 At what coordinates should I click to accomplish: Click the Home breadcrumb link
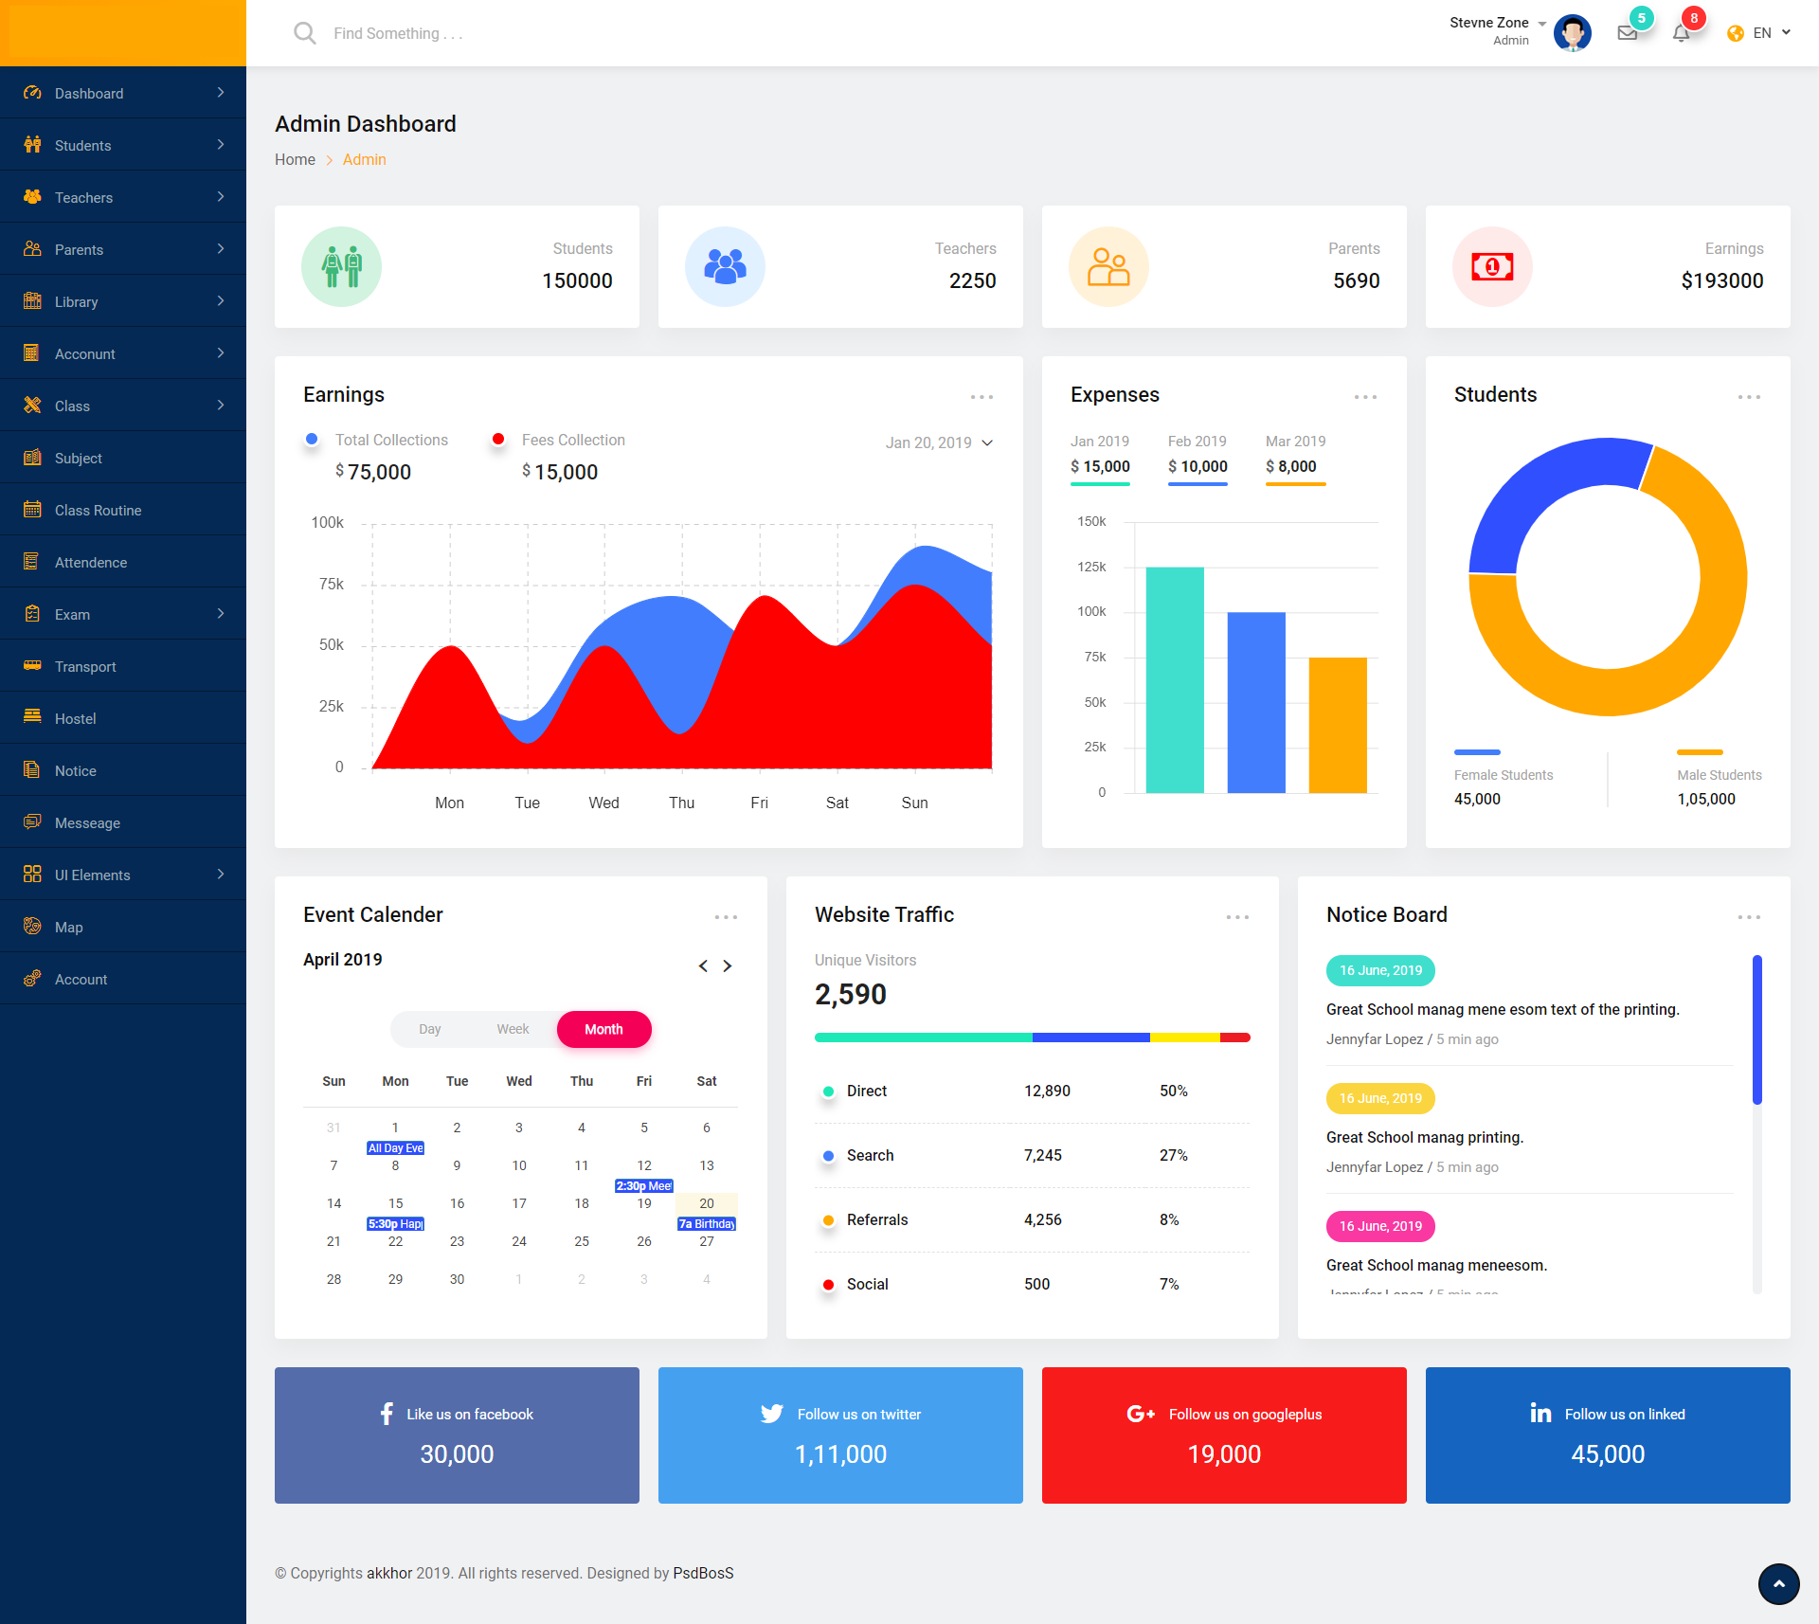pyautogui.click(x=295, y=159)
